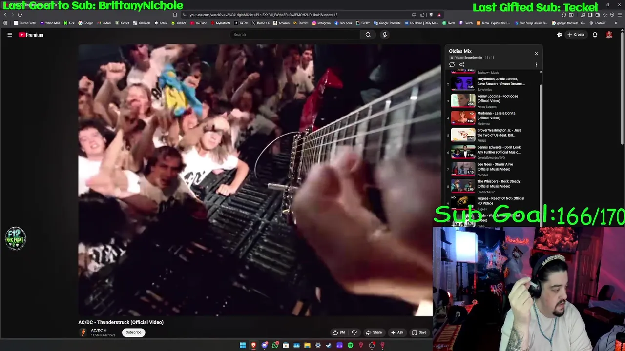Image resolution: width=625 pixels, height=351 pixels.
Task: Go to YouTube Premium home logo
Action: 31,35
